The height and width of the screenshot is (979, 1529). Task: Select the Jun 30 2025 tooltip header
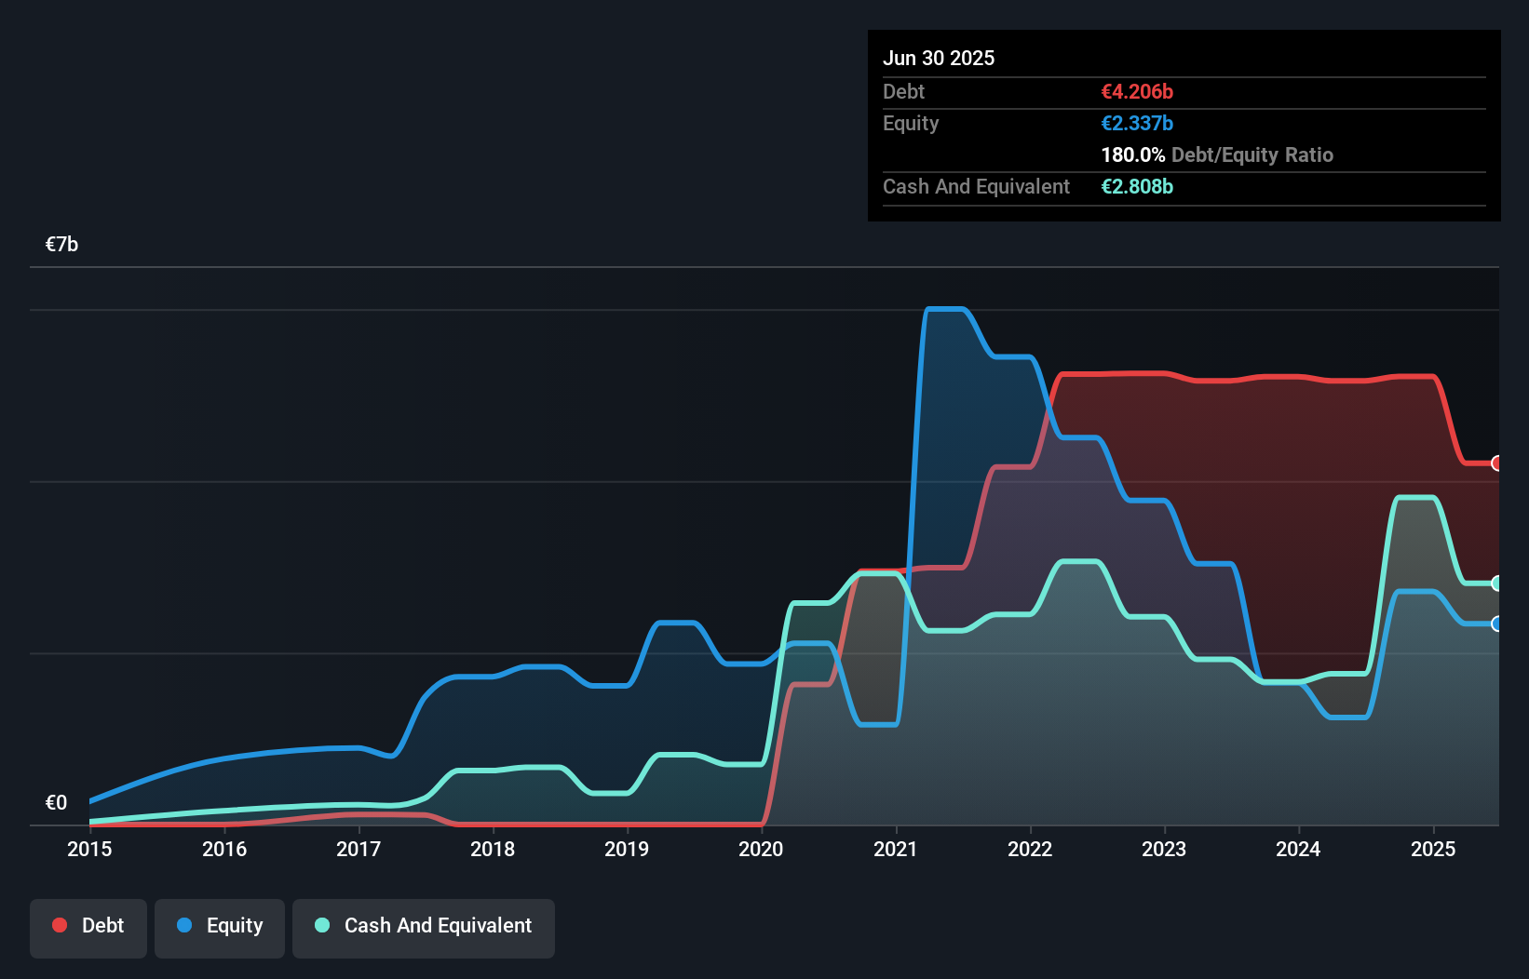(x=939, y=58)
